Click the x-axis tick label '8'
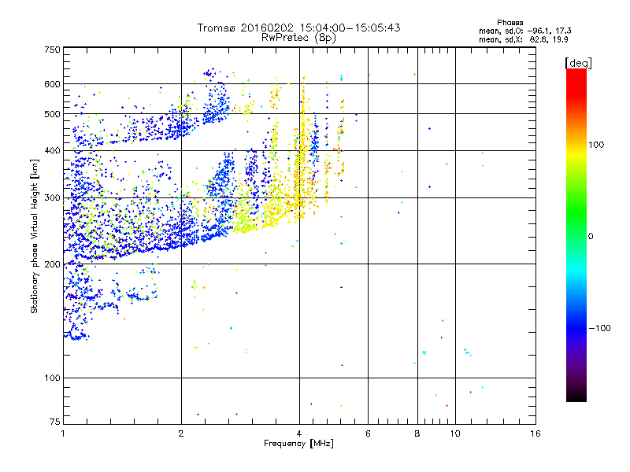Viewport: 630px width, 472px height. (417, 433)
